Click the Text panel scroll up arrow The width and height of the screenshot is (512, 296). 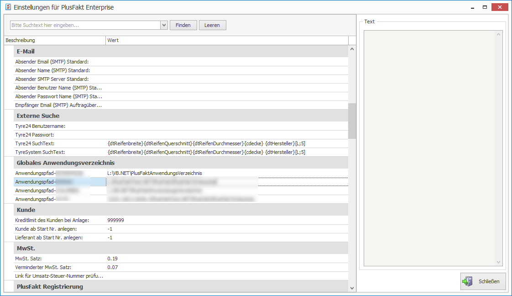499,34
